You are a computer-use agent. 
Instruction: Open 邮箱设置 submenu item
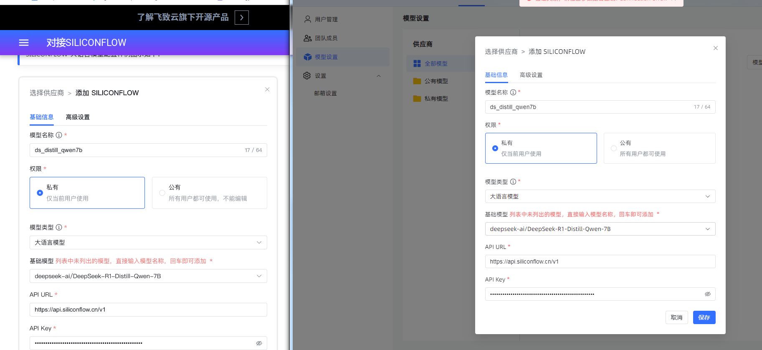pyautogui.click(x=326, y=93)
